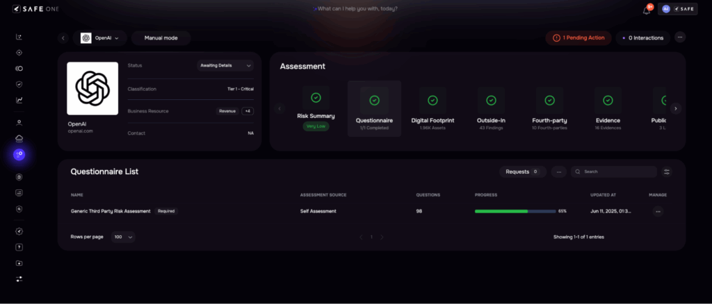The height and width of the screenshot is (304, 712).
Task: Open the overlapping circles sidebar icon
Action: pyautogui.click(x=19, y=69)
